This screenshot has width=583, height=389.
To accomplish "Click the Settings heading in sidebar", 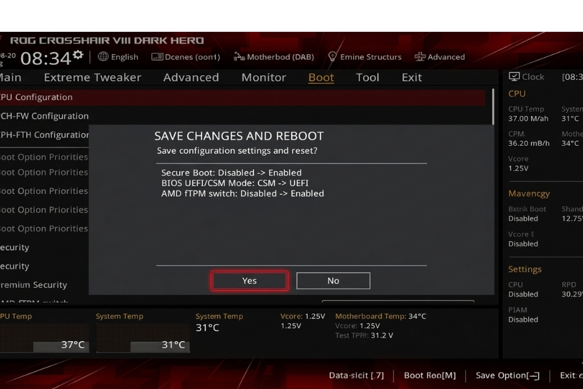I will tap(525, 269).
